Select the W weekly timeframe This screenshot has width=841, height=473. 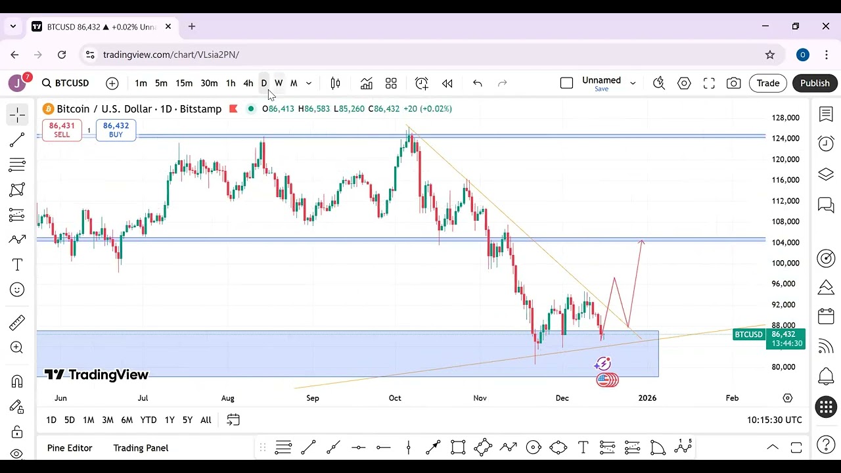[x=279, y=83]
